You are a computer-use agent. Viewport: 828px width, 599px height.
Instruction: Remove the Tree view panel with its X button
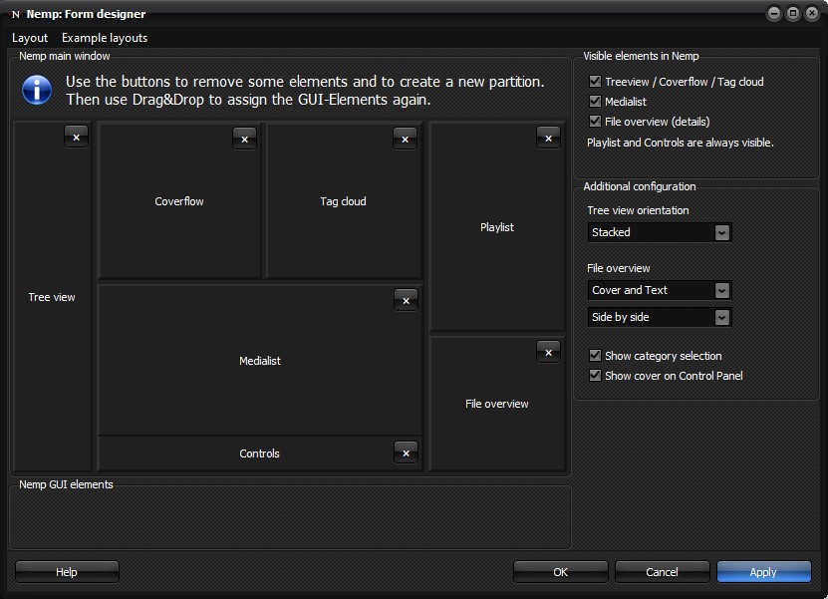[x=77, y=137]
